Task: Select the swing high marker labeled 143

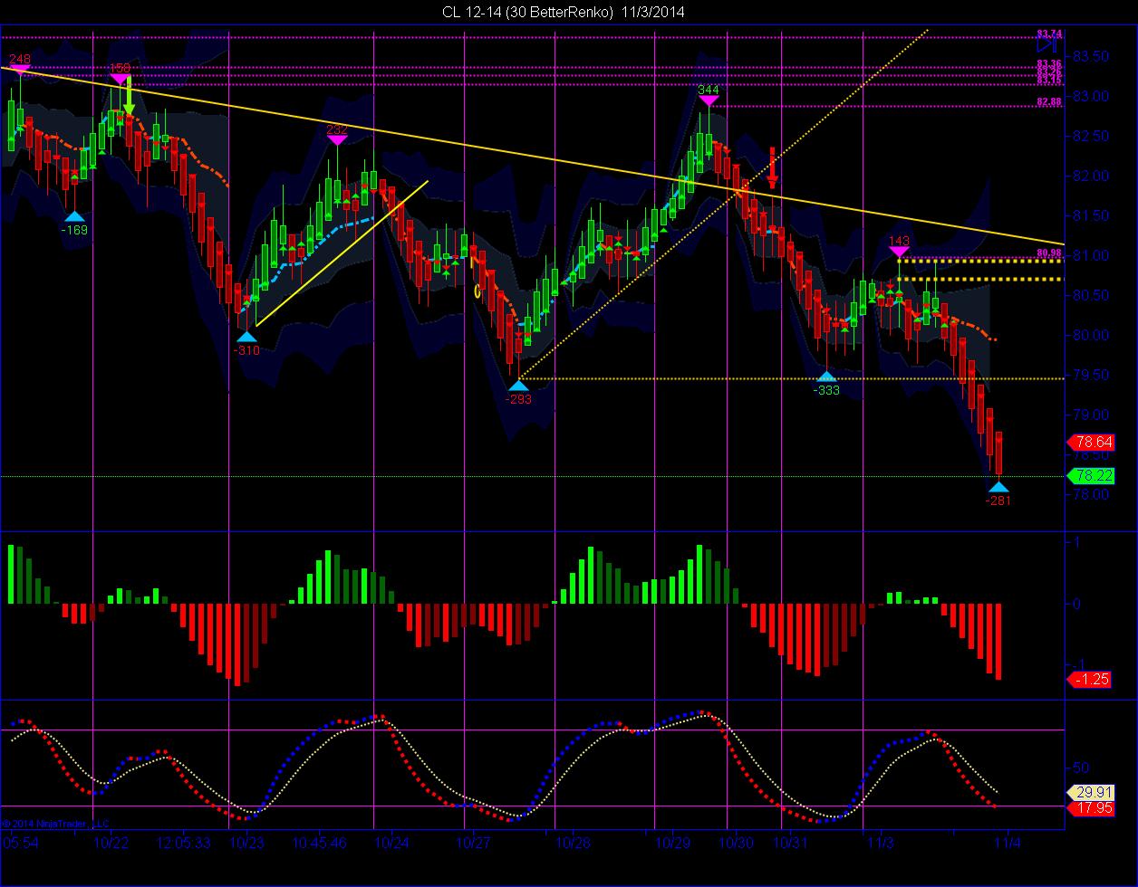Action: 899,251
